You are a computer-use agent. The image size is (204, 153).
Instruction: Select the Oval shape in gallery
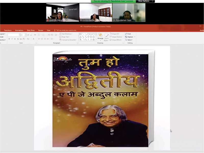(91, 34)
